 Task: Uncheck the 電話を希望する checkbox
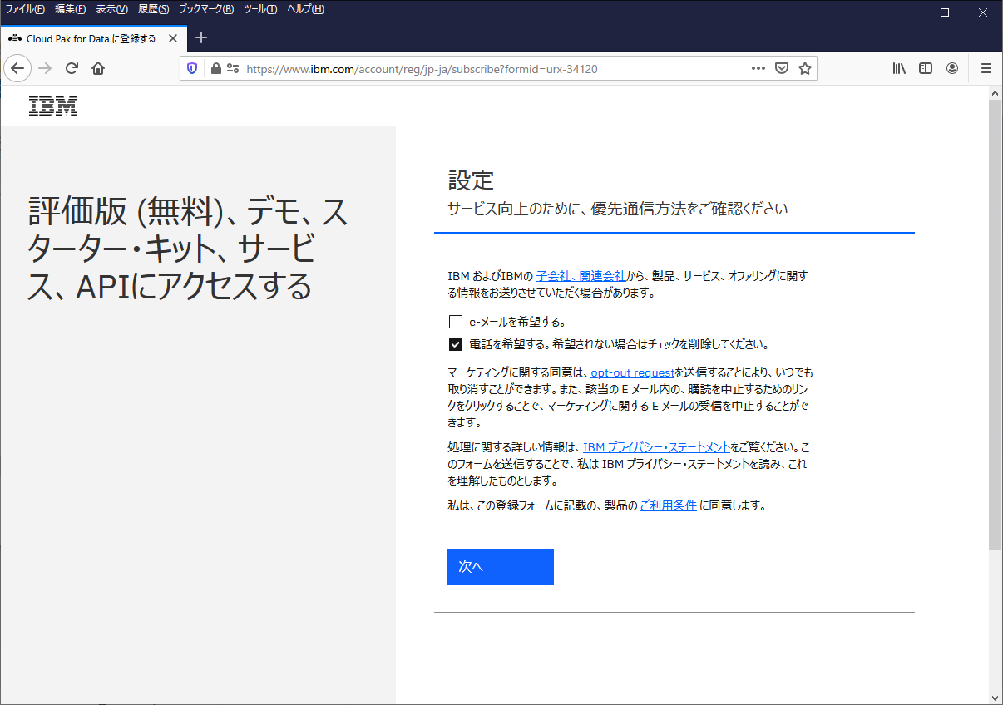click(456, 344)
